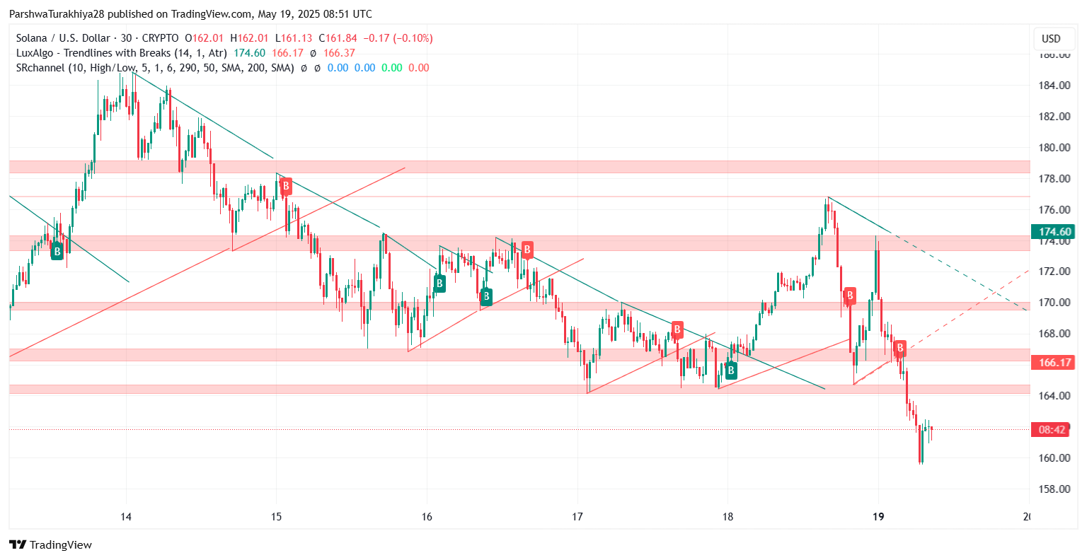Click the red B marker near 168 before 18
The height and width of the screenshot is (560, 1087).
677,329
